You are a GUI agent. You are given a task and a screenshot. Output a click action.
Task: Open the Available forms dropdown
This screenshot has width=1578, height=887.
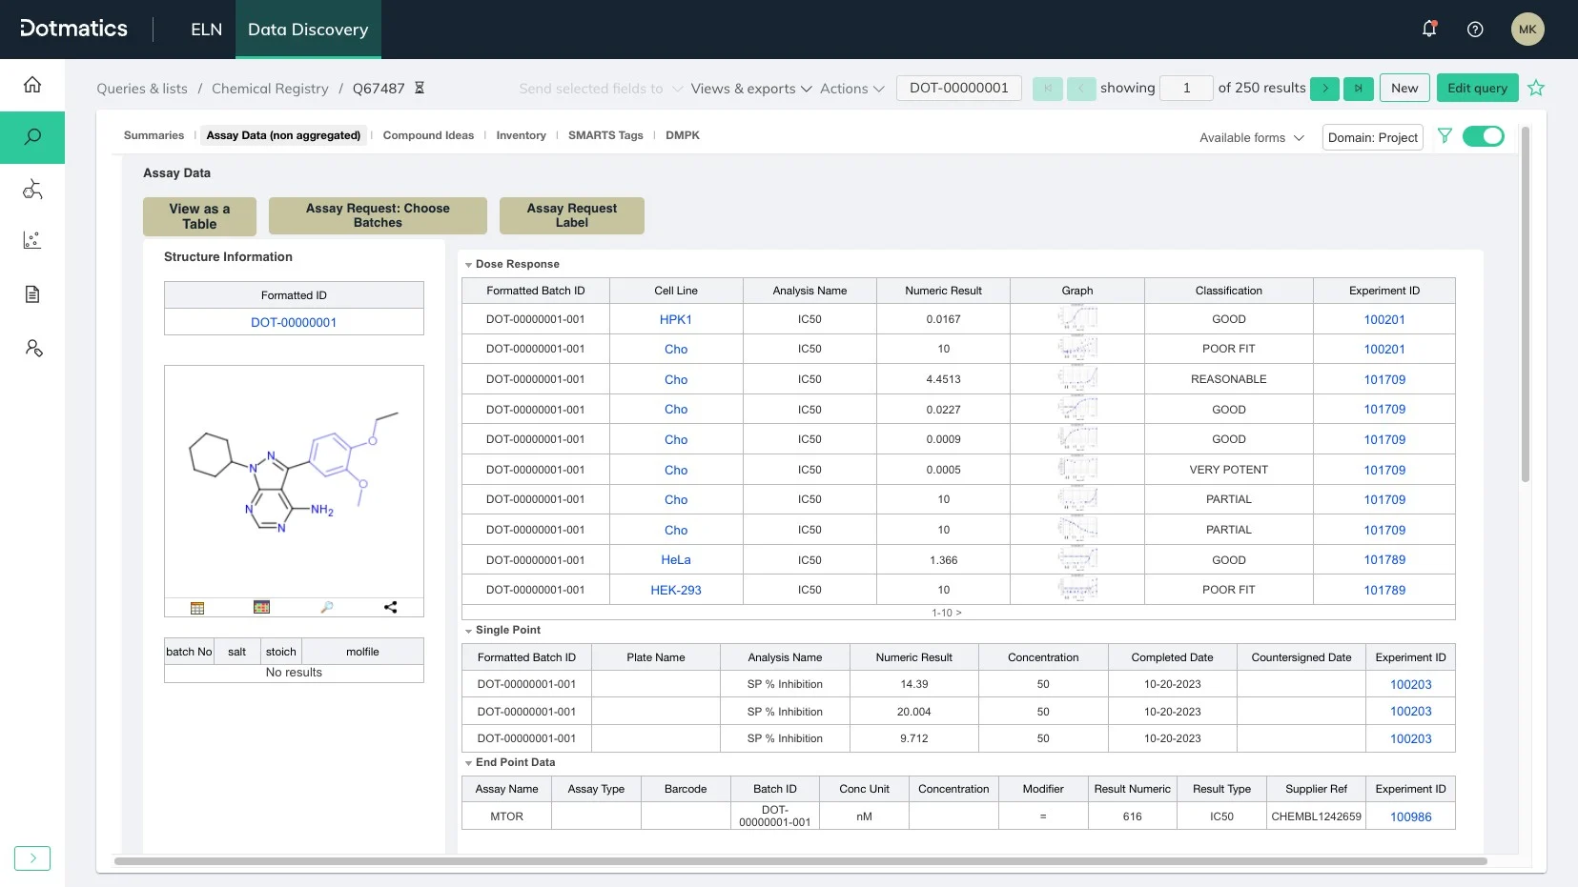[x=1250, y=138]
